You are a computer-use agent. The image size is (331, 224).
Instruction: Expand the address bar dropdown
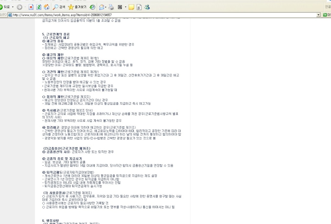(x=318, y=15)
